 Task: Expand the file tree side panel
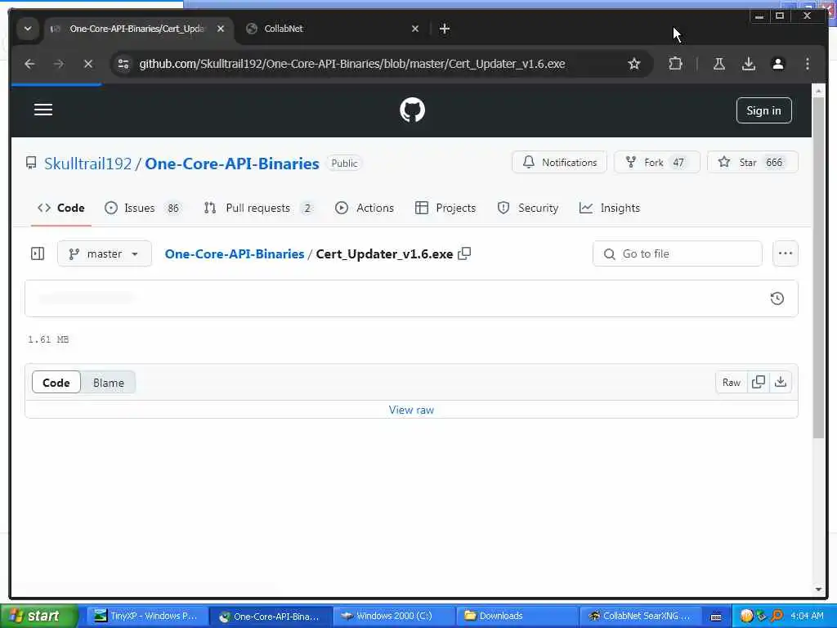[38, 253]
